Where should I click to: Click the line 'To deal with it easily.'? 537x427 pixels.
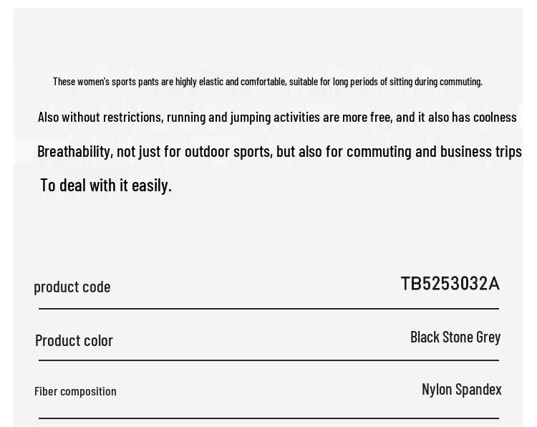click(x=106, y=186)
